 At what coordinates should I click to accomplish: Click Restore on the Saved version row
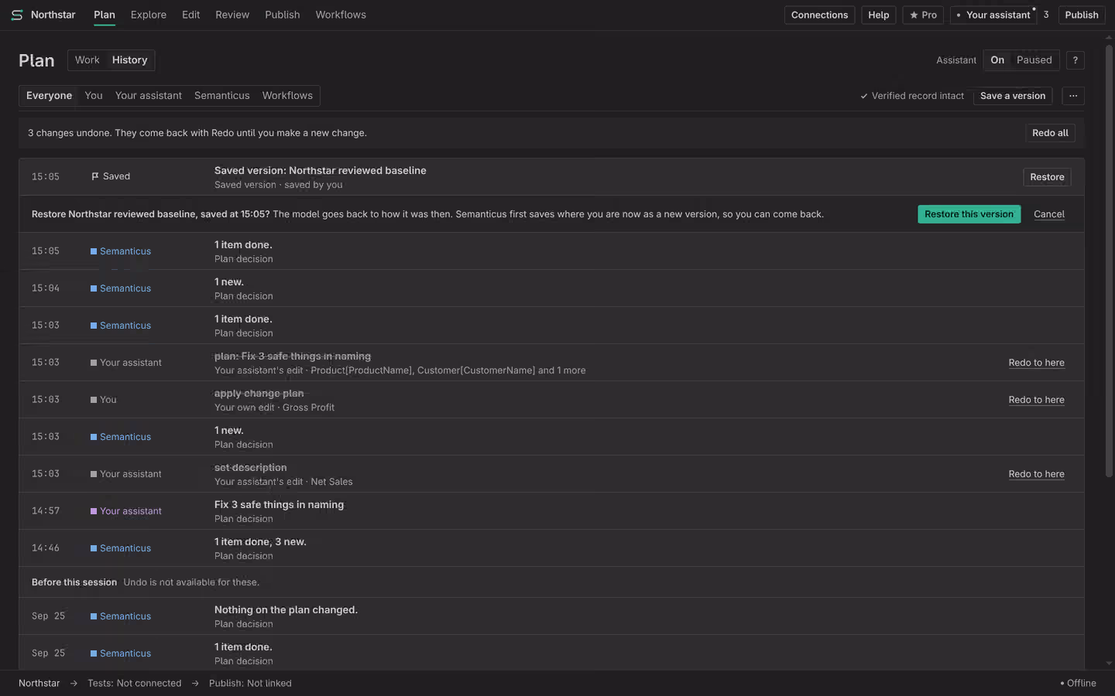click(x=1047, y=177)
